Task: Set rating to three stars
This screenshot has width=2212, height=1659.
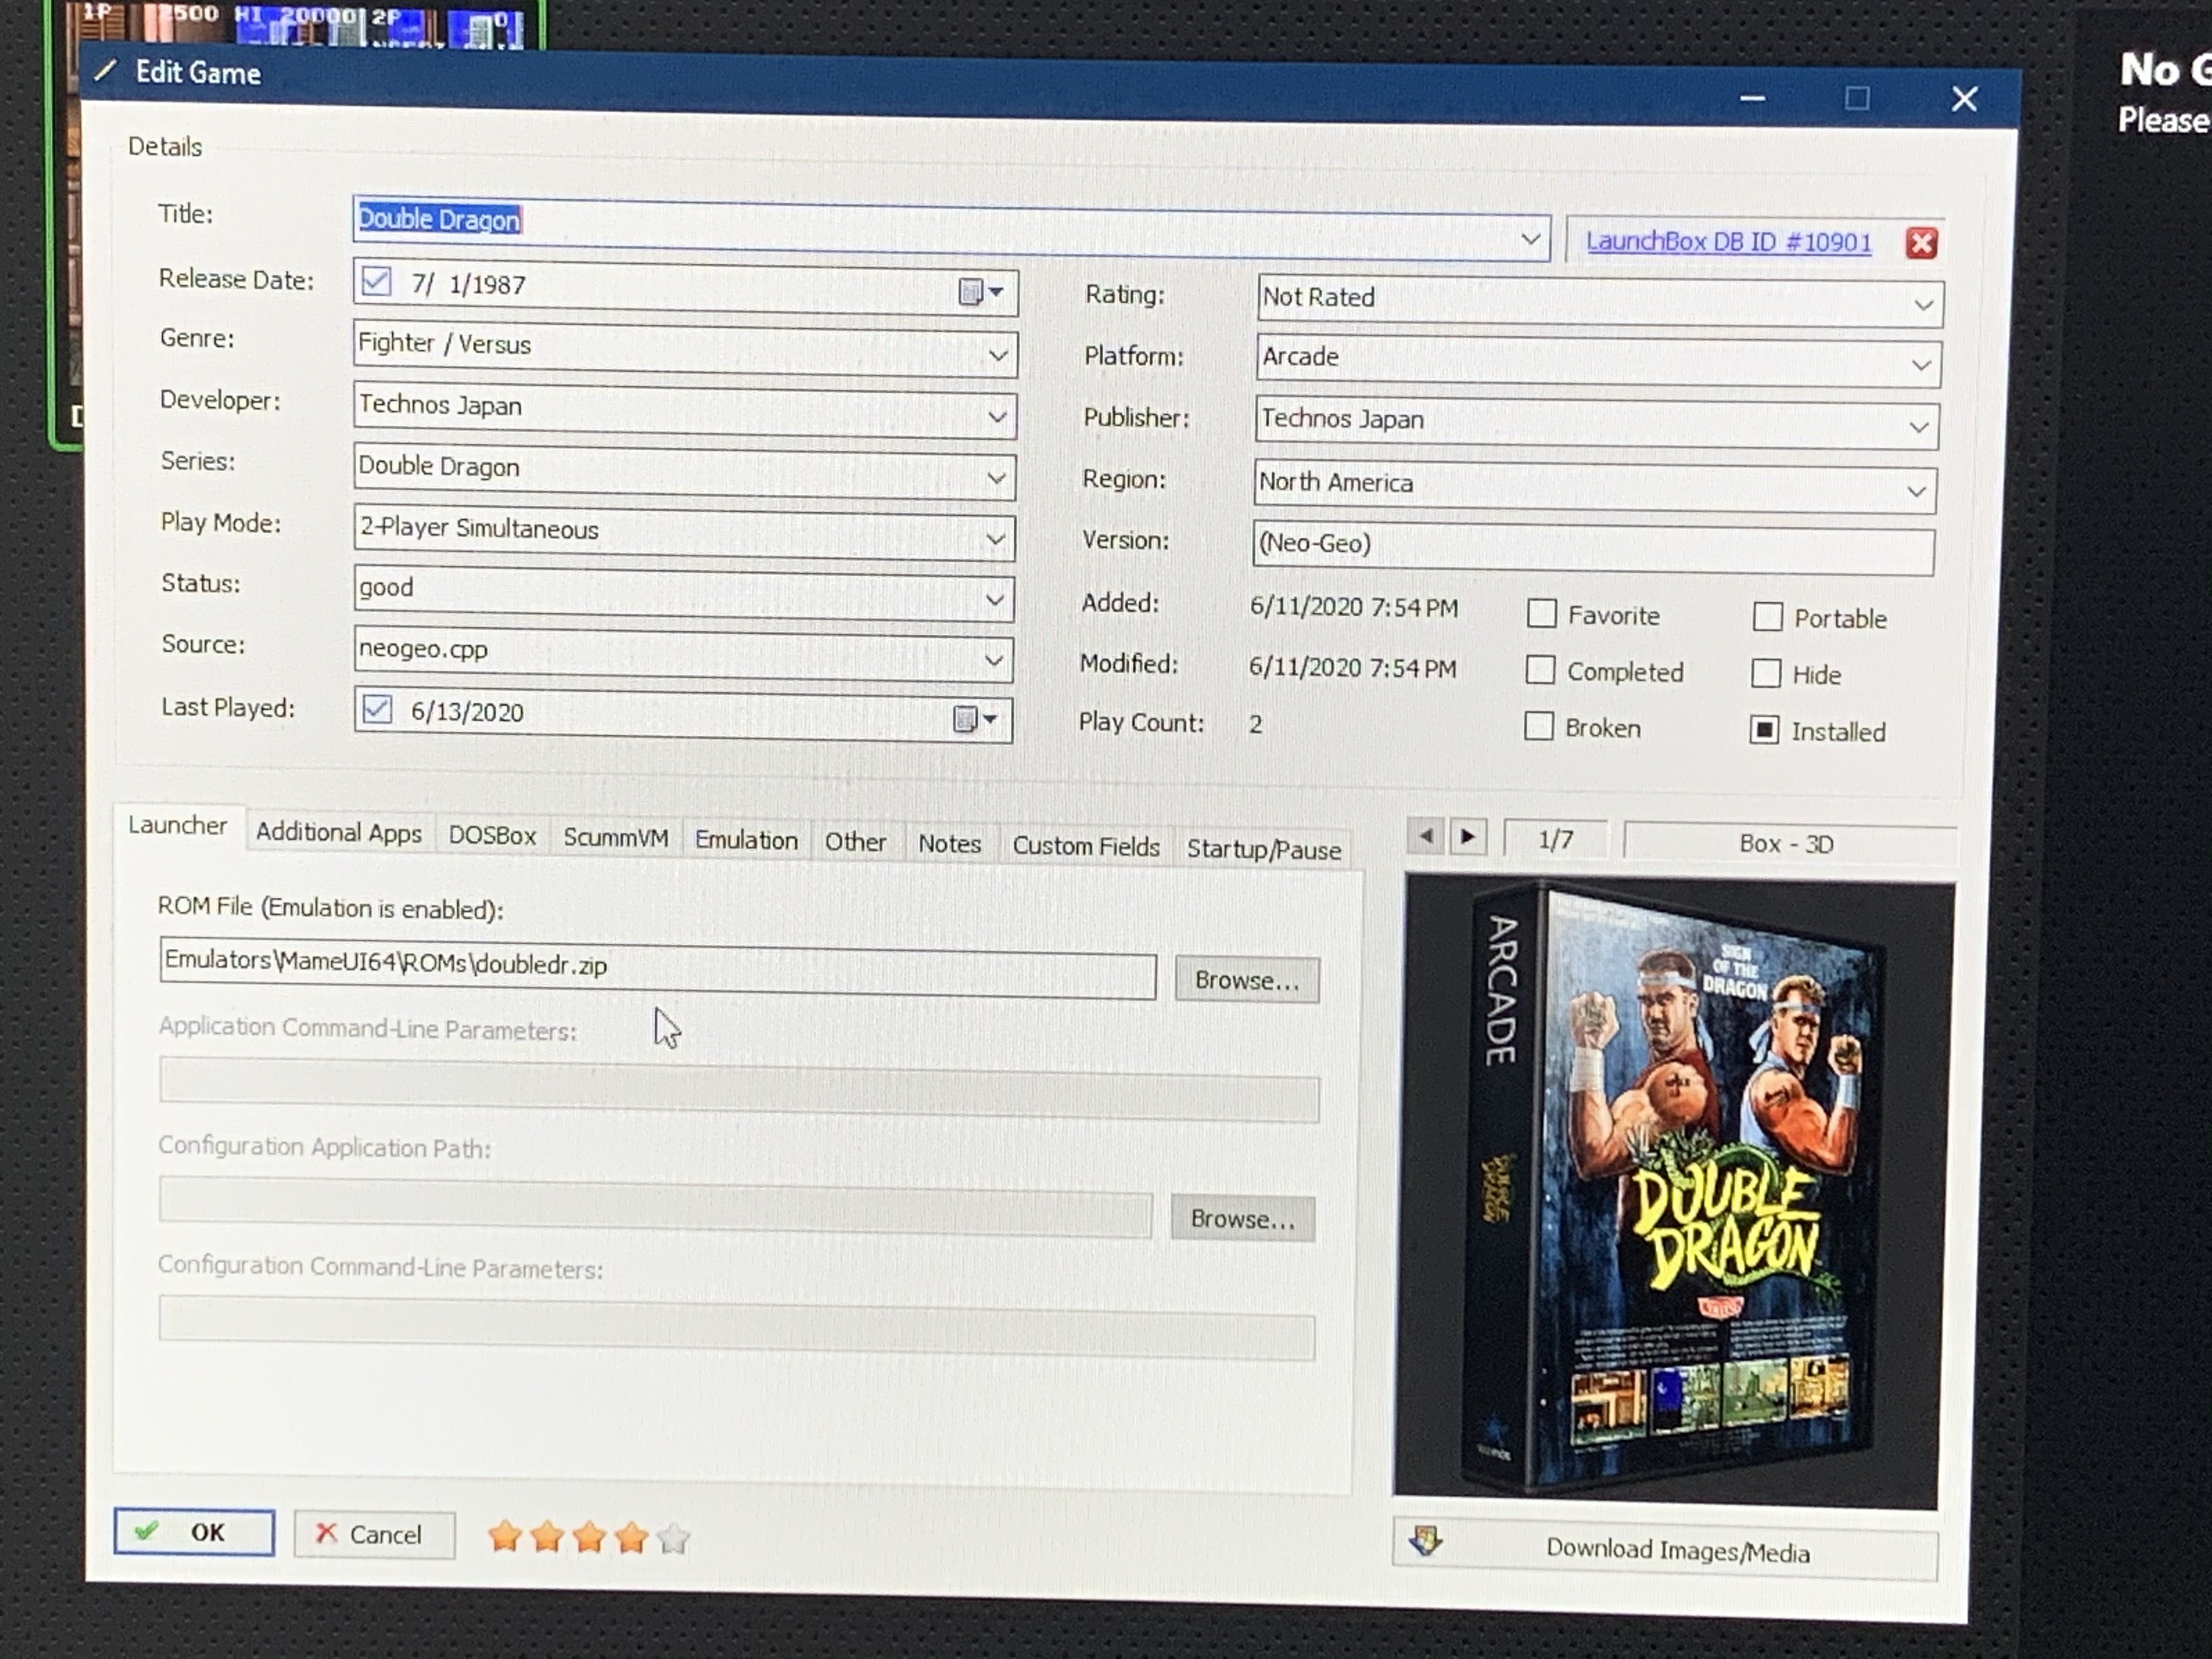Action: point(589,1537)
